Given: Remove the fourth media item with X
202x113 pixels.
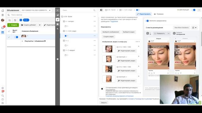Looking at the screenshot, I should point(139,76).
